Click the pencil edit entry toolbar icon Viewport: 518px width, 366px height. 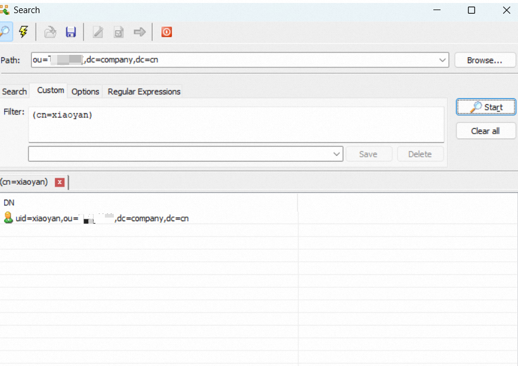(x=98, y=32)
